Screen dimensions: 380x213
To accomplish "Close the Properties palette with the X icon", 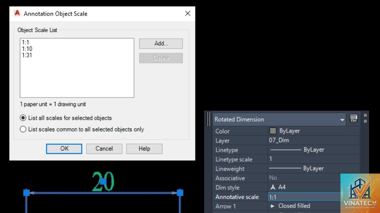I will point(365,115).
